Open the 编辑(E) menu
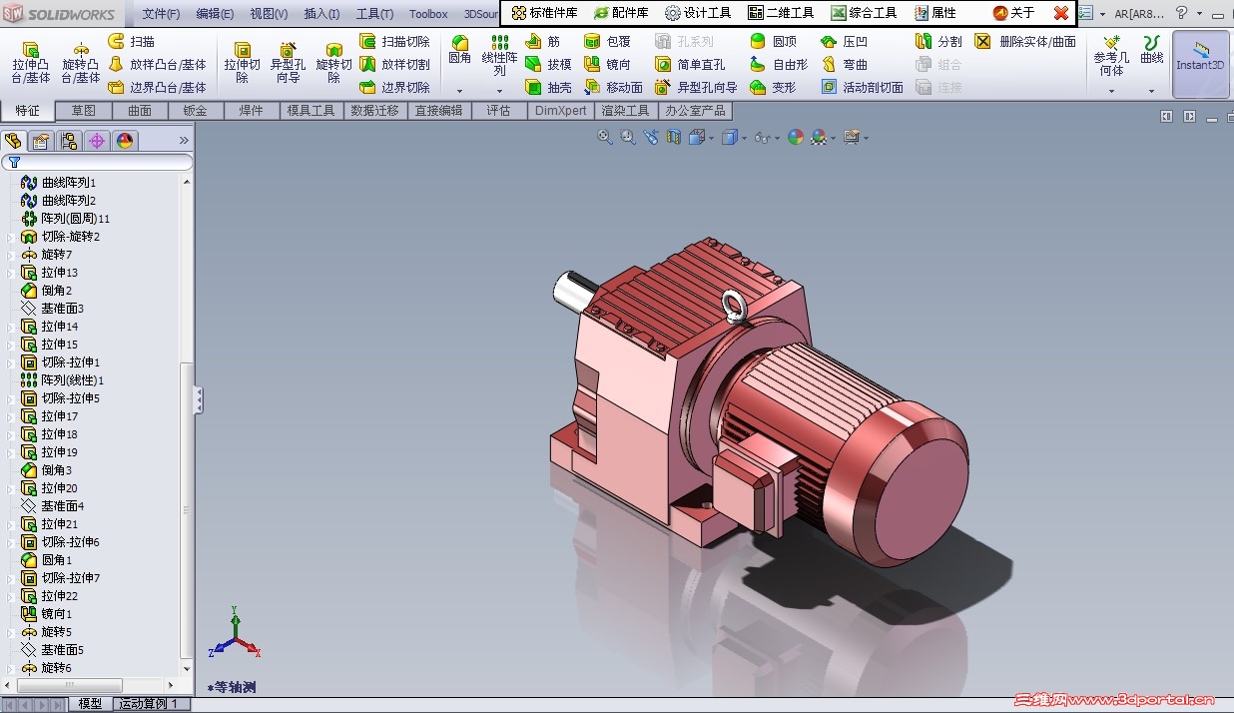The image size is (1234, 713). [215, 14]
